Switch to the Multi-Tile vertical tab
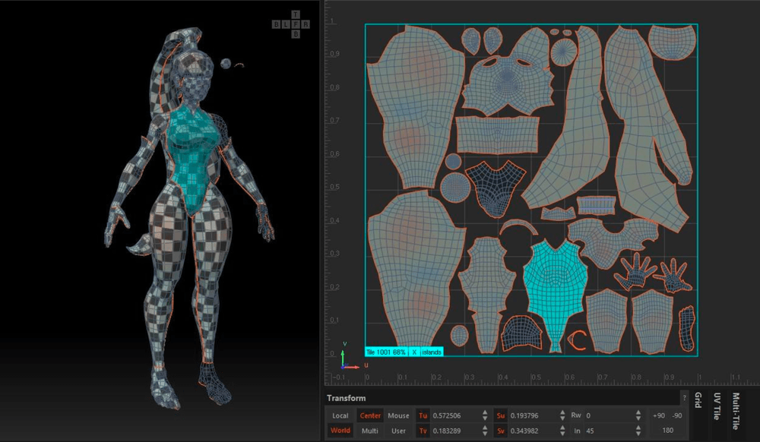The height and width of the screenshot is (442, 760). (x=736, y=411)
